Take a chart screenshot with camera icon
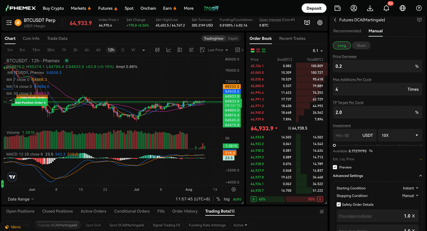This screenshot has width=427, height=231. pos(238,50)
